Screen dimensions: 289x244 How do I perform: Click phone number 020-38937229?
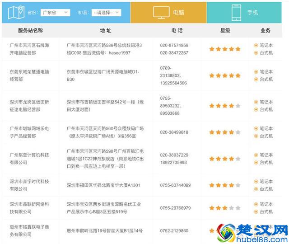174,155
